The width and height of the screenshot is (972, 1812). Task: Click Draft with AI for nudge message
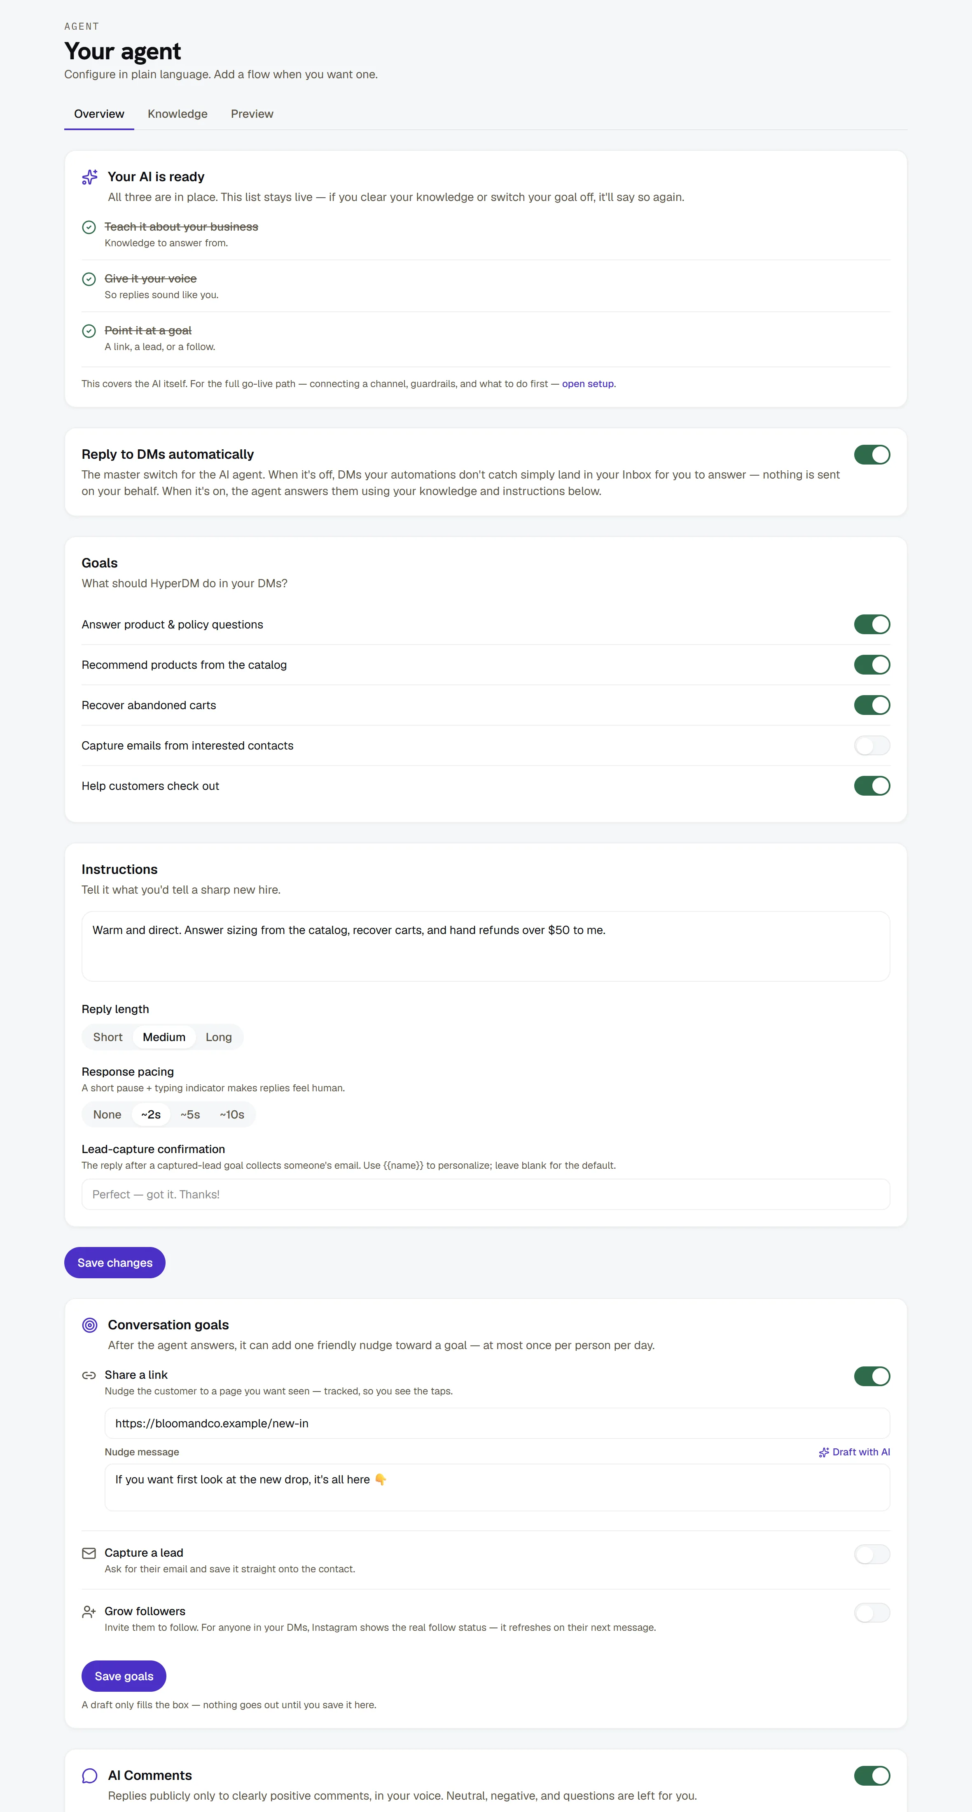tap(855, 1452)
